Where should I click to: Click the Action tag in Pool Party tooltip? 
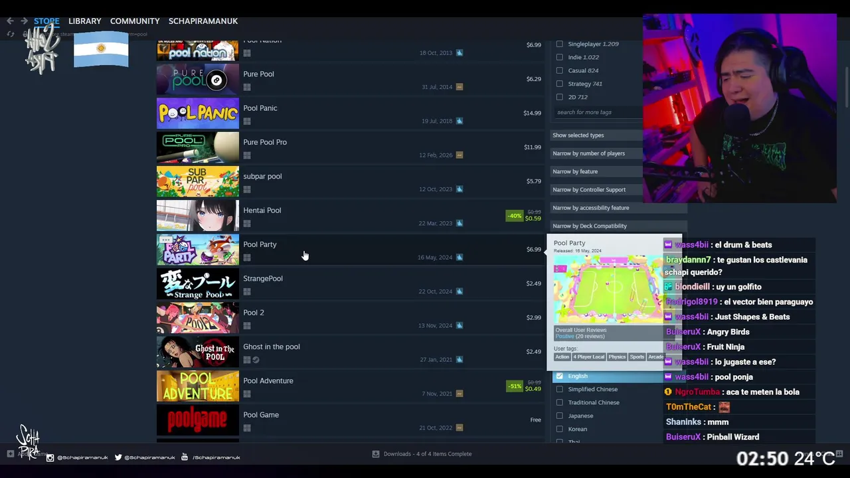point(562,357)
